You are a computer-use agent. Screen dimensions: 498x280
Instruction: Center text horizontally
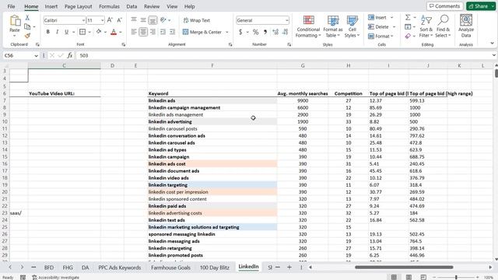click(143, 32)
